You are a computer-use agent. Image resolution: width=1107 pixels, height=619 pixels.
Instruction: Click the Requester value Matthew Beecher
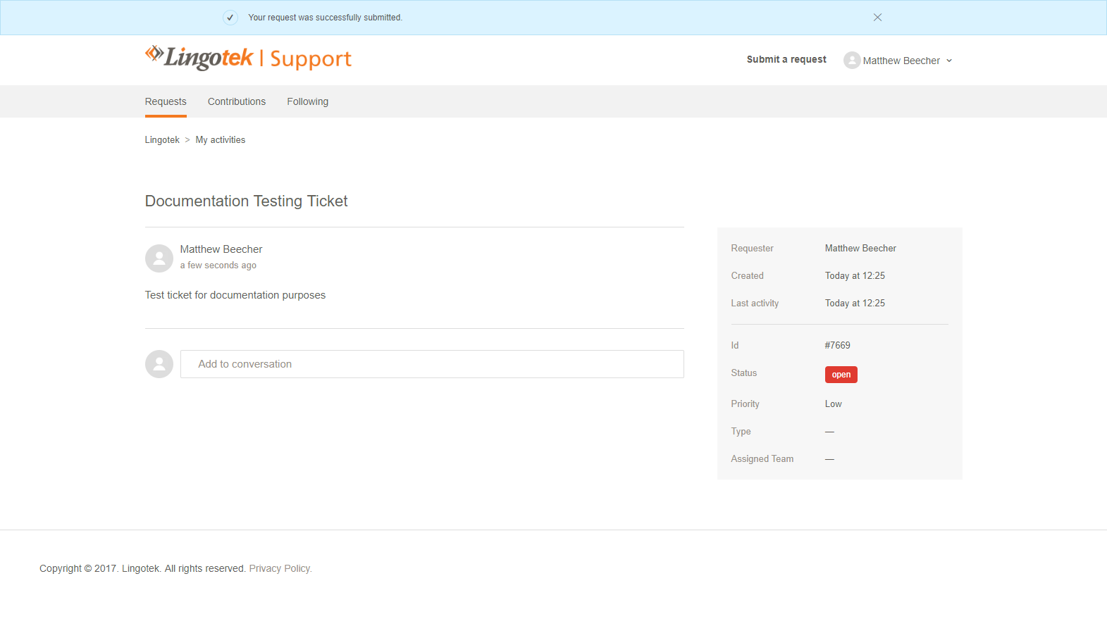tap(860, 249)
